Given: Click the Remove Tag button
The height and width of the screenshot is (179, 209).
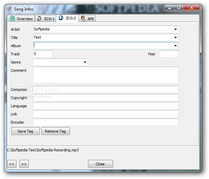Looking at the screenshot, I should point(56,131).
